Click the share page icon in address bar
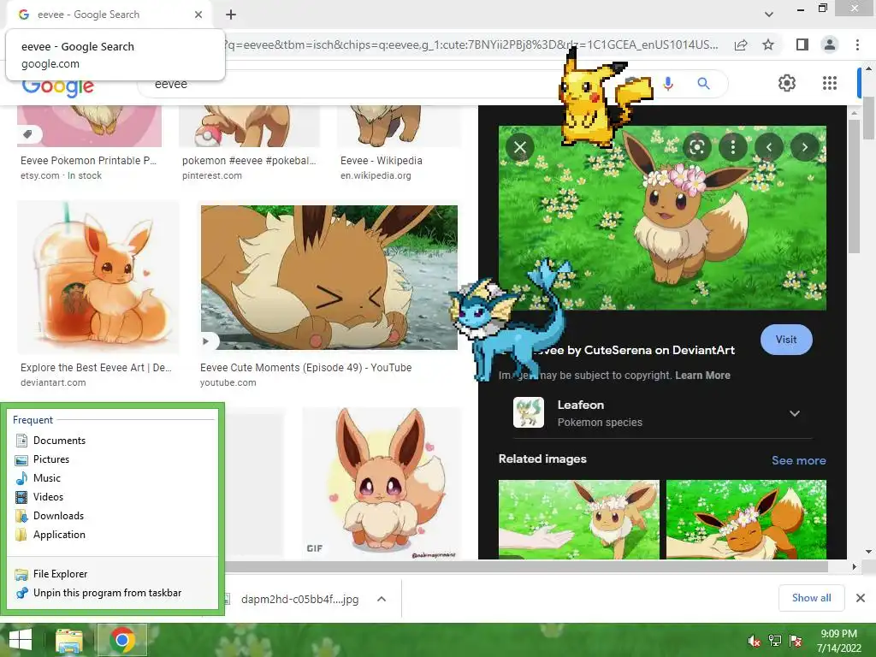 pyautogui.click(x=741, y=44)
